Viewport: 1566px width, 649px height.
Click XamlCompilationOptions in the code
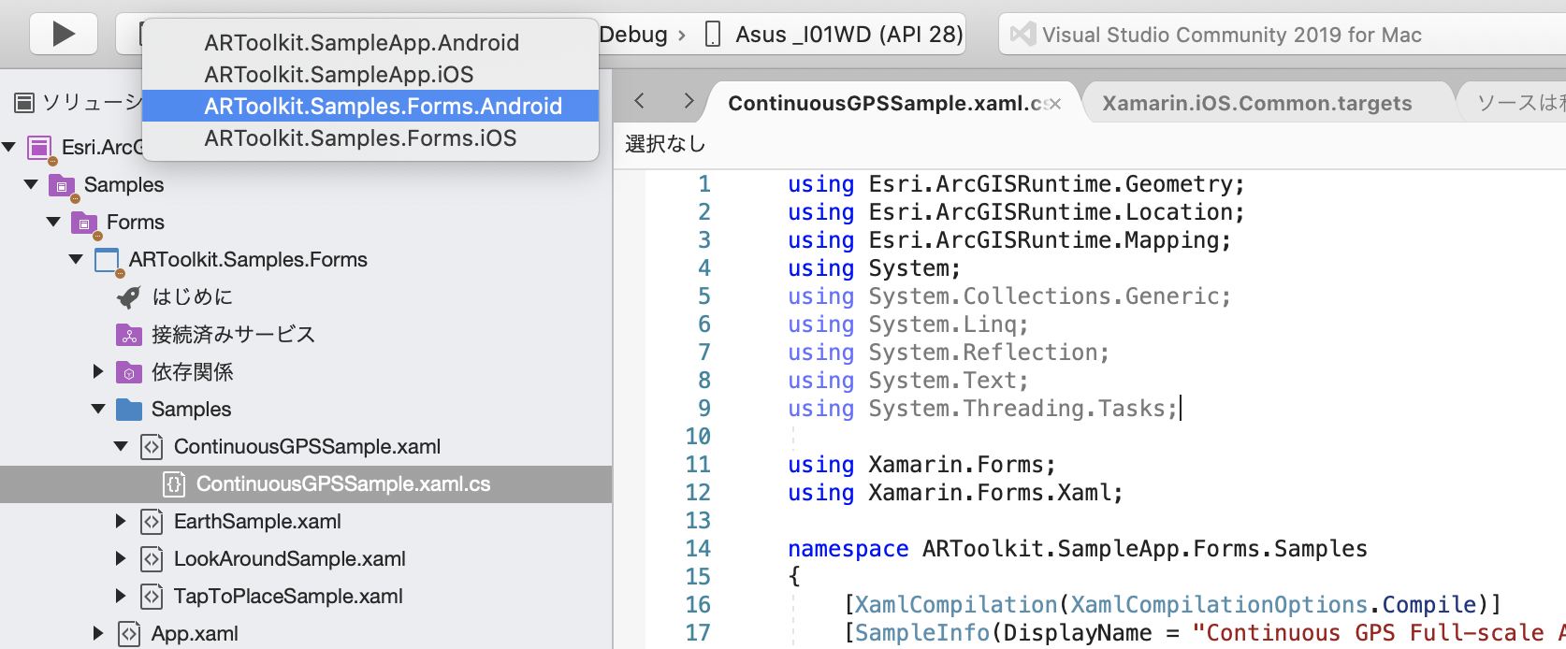point(1219,605)
